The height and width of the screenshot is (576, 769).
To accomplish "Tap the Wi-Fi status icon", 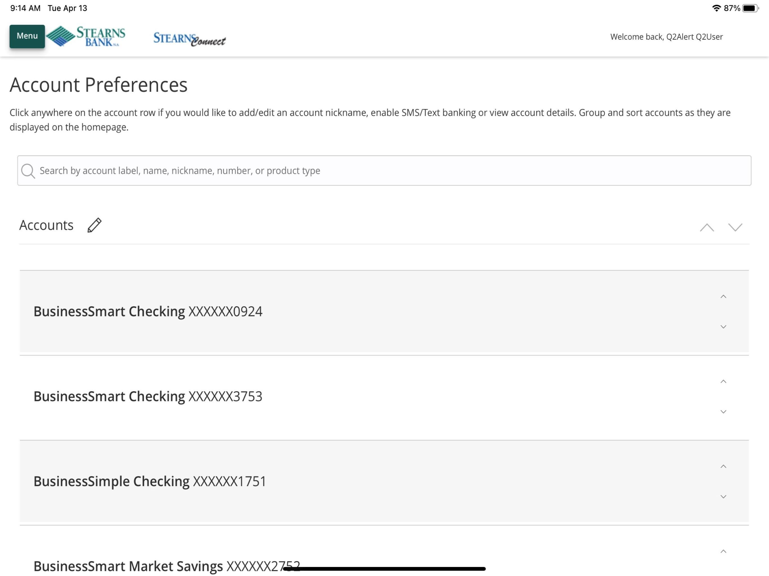I will (716, 8).
